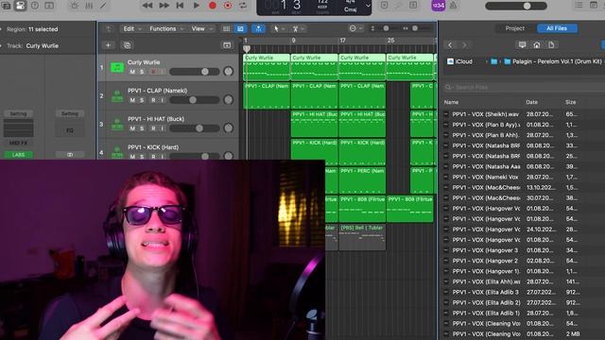Screen dimensions: 605x340
Task: Solo the PPV1 - HI HAT (Buck) track
Action: click(x=142, y=128)
